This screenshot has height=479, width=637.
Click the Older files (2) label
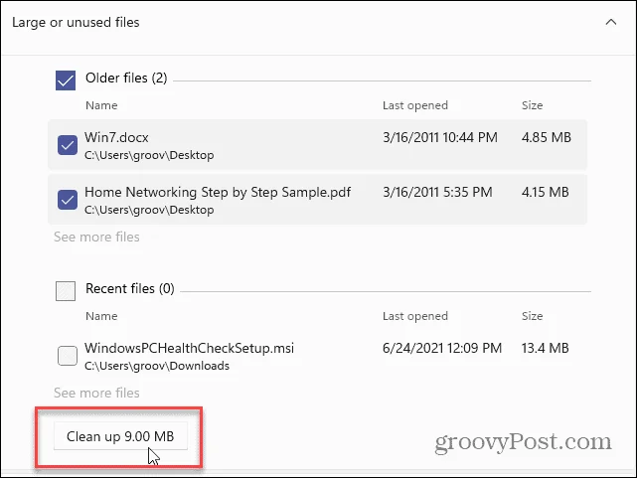[126, 78]
